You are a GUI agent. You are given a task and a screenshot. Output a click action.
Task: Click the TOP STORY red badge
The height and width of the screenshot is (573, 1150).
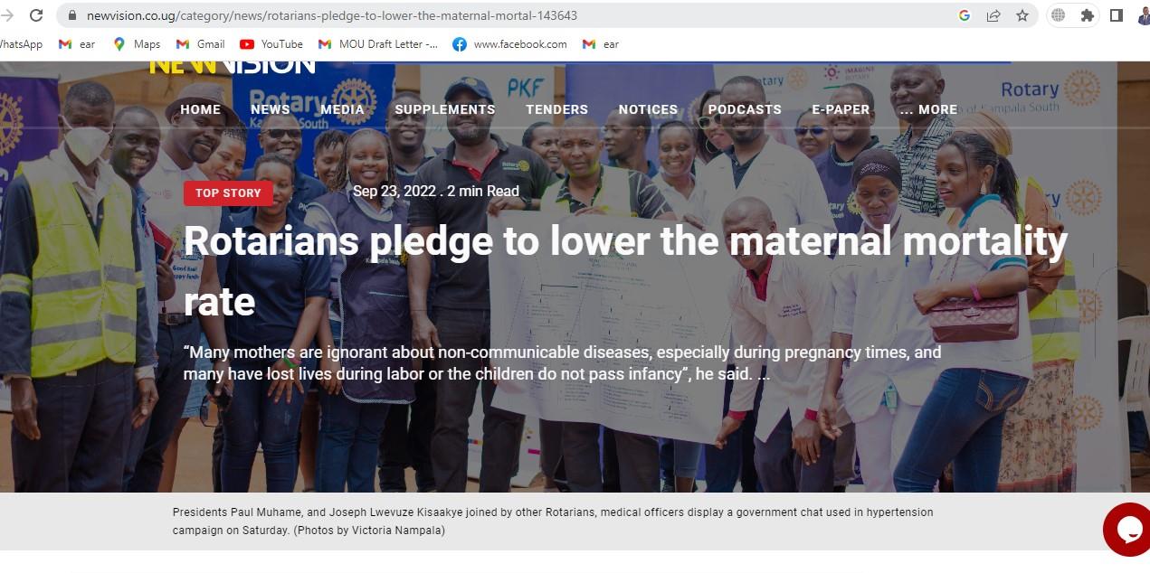tap(228, 193)
